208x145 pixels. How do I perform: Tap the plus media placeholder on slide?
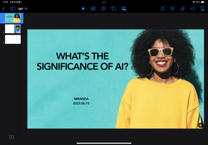[200, 125]
